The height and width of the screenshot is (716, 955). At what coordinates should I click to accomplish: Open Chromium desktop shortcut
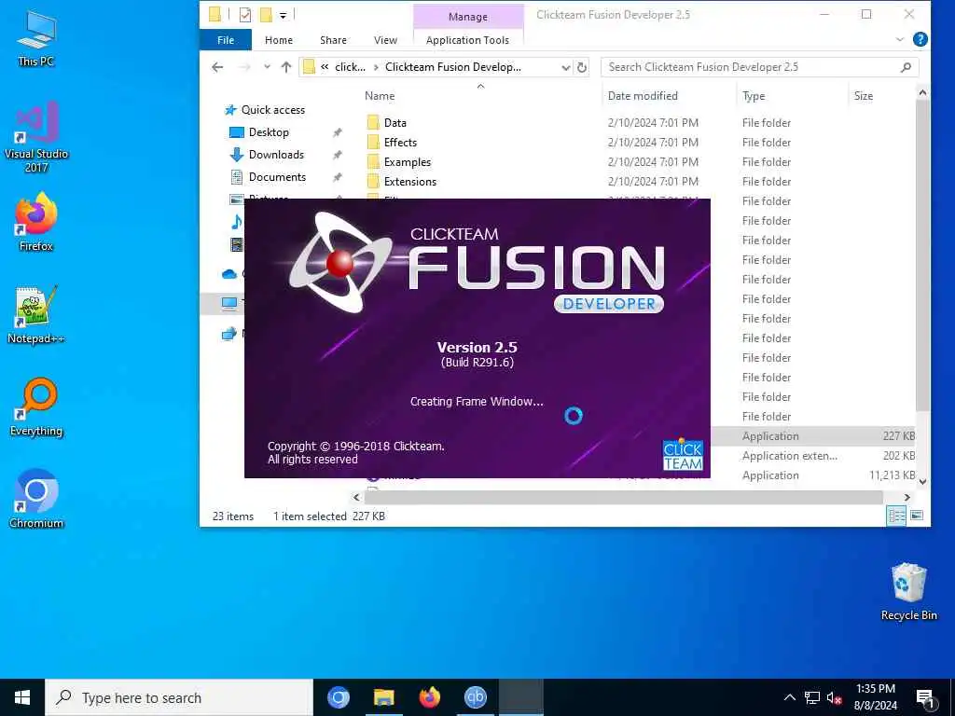(x=36, y=499)
